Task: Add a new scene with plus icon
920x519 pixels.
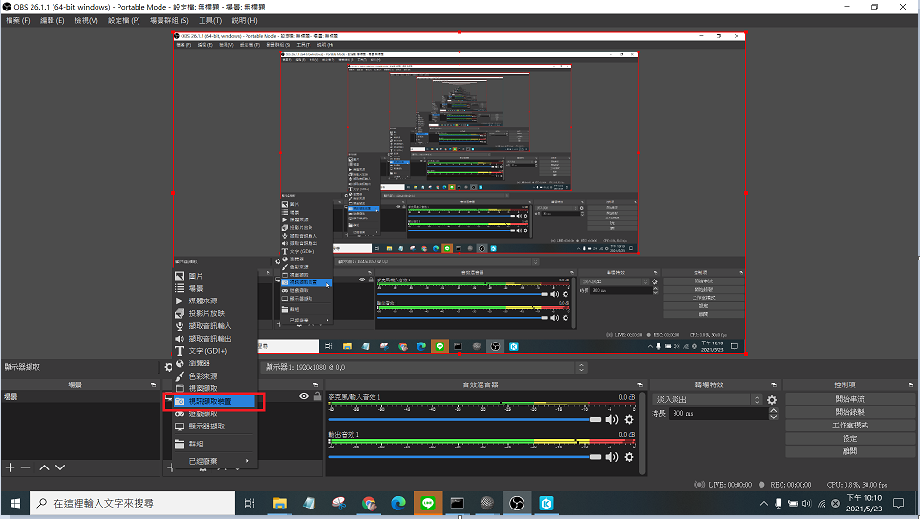Action: coord(11,467)
